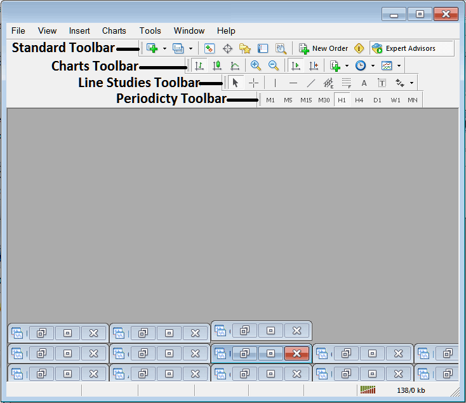
Task: Switch chart to candlesticks mode
Action: coord(217,65)
